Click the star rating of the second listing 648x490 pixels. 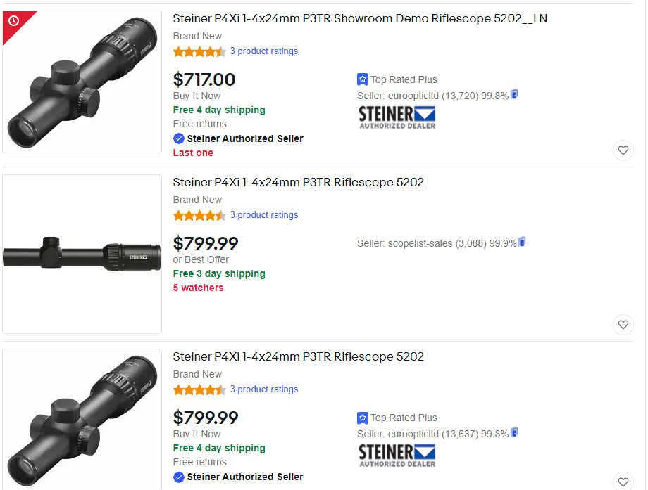(x=199, y=214)
